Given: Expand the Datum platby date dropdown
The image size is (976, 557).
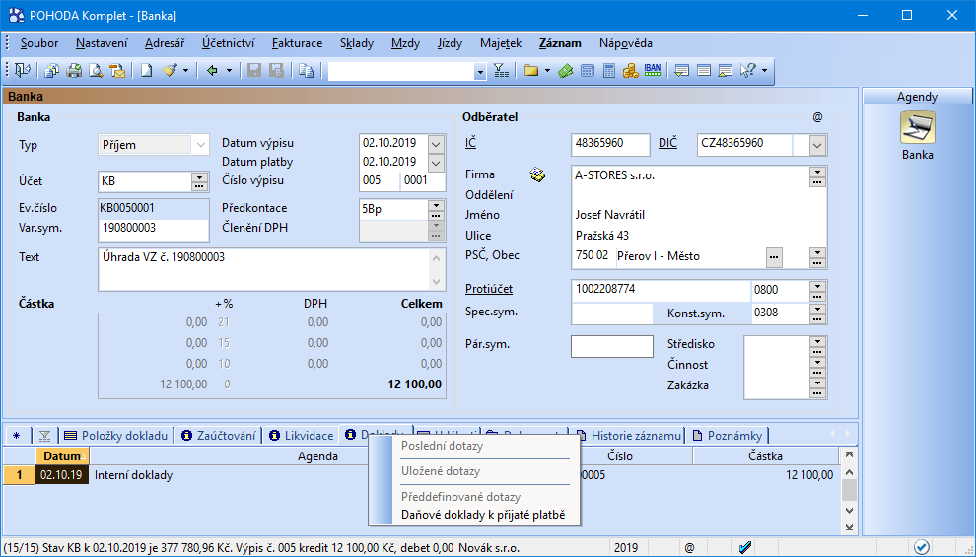Looking at the screenshot, I should click(x=436, y=163).
